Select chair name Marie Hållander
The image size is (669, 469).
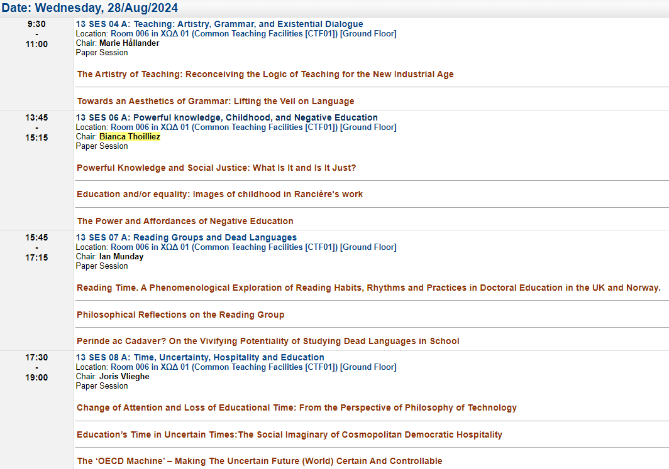point(130,43)
